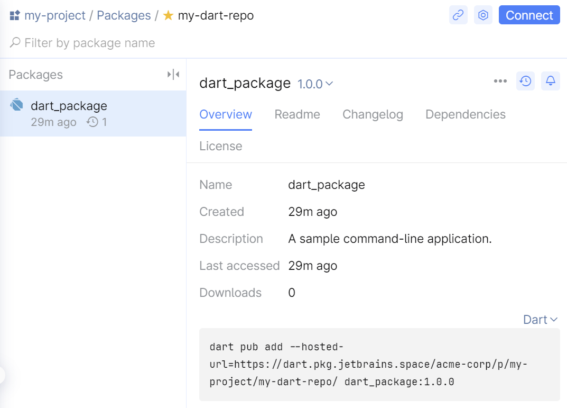
Task: Open the three-dots more actions menu
Action: 500,81
